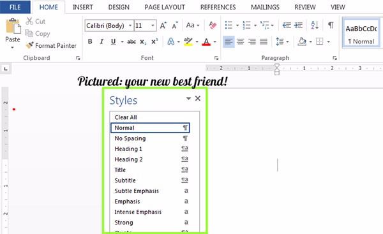Apply red font color
383x234 pixels.
click(206, 42)
